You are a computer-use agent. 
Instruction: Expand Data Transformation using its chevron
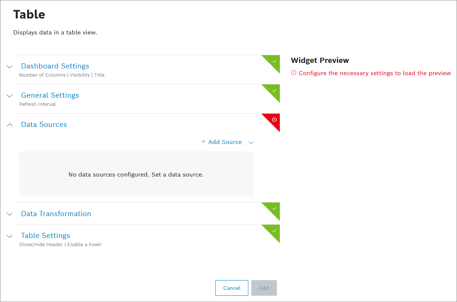pos(10,214)
